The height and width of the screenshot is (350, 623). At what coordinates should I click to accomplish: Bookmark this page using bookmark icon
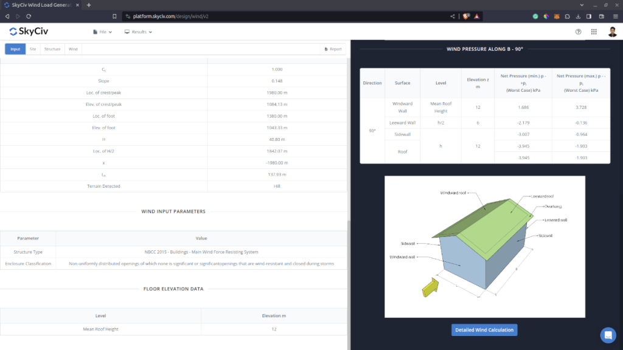[x=114, y=16]
